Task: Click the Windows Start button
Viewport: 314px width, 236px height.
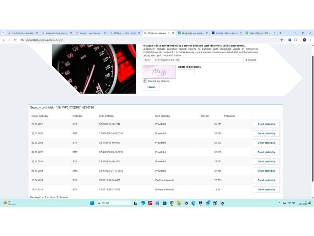Action: tap(92, 203)
